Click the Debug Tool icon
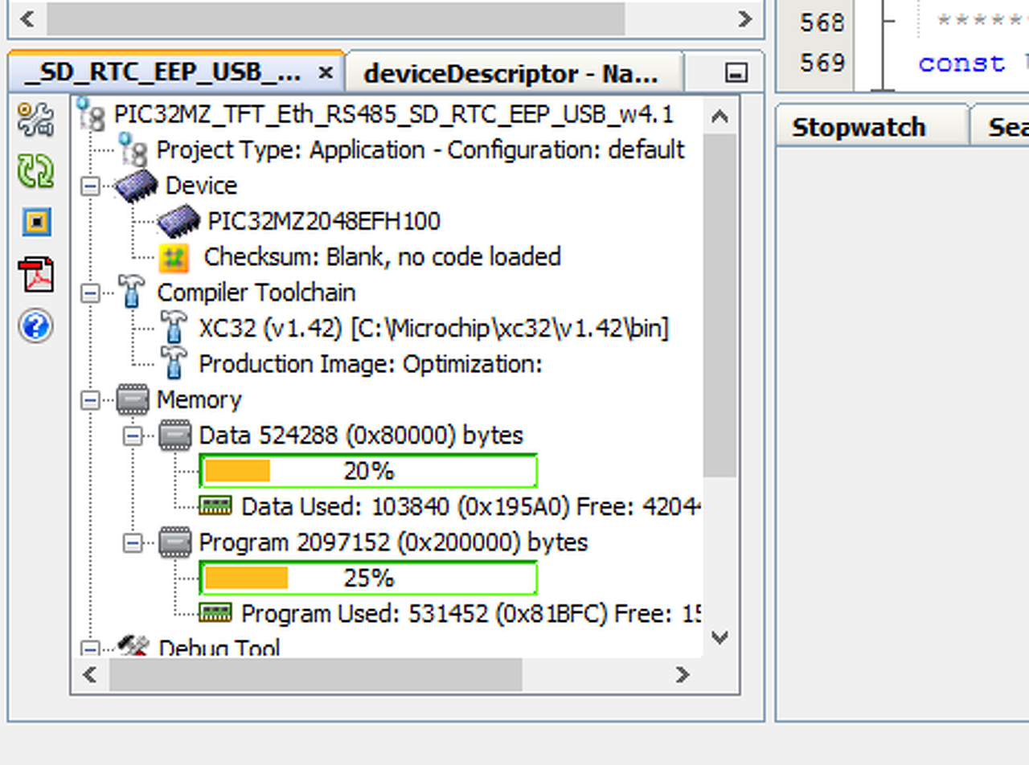This screenshot has width=1029, height=765. [133, 646]
